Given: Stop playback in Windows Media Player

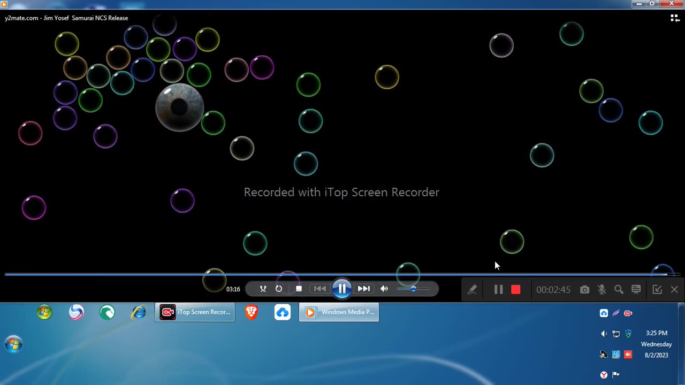Looking at the screenshot, I should [x=299, y=289].
